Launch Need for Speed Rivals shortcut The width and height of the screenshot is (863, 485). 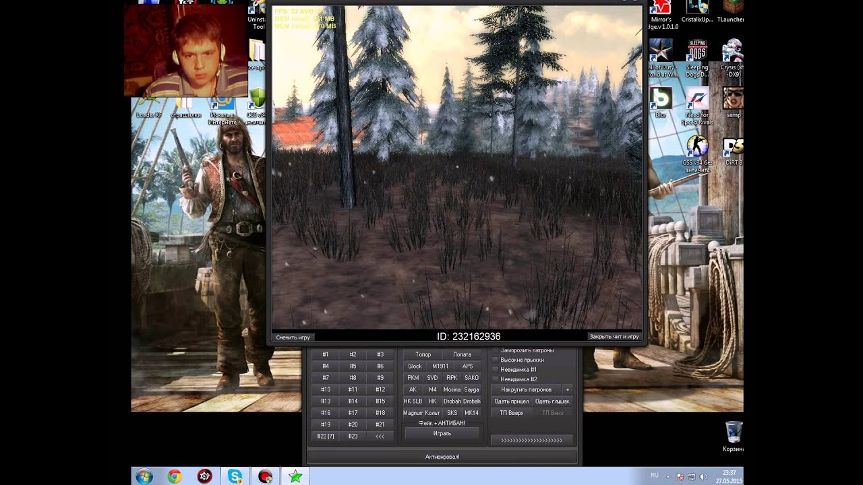click(x=697, y=106)
